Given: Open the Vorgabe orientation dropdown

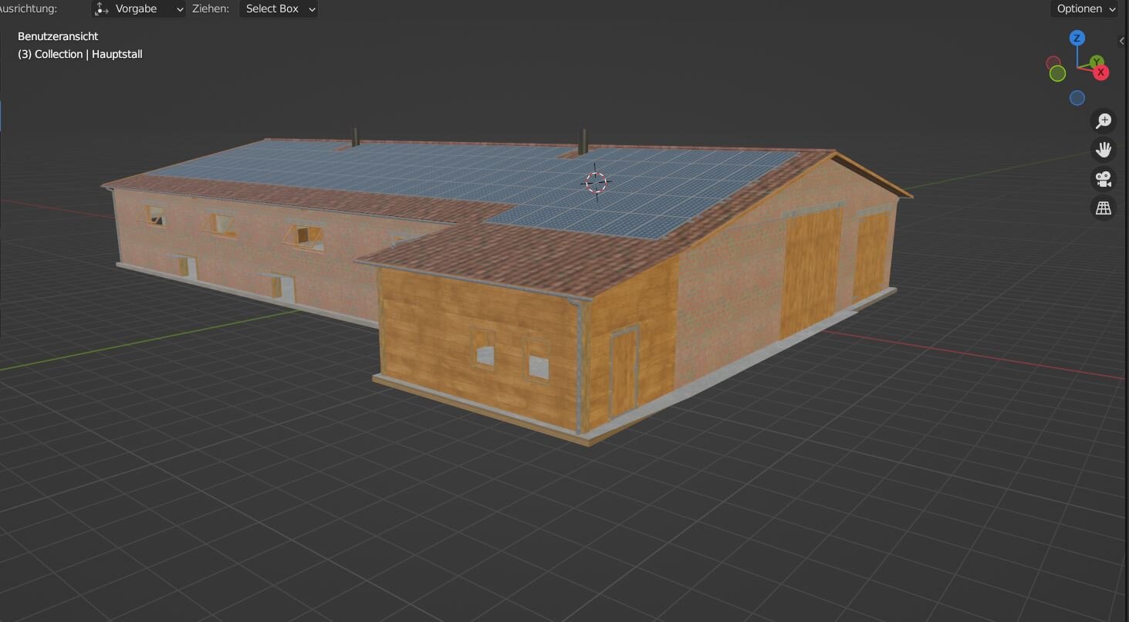Looking at the screenshot, I should [x=139, y=9].
